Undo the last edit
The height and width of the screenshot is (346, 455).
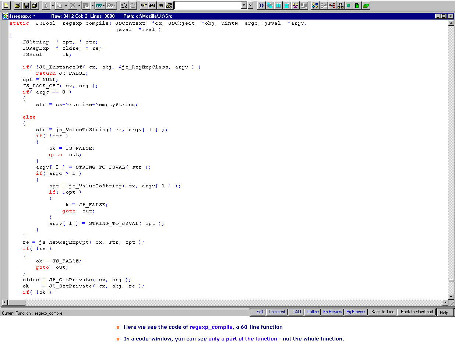point(124,6)
